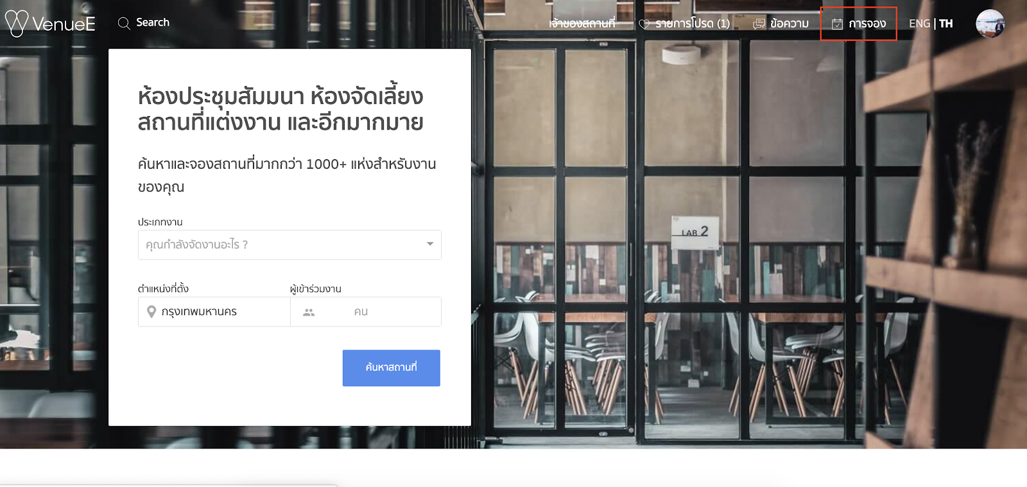Open the กรุงเทพมหานคร location selector
The height and width of the screenshot is (487, 1027).
[214, 312]
